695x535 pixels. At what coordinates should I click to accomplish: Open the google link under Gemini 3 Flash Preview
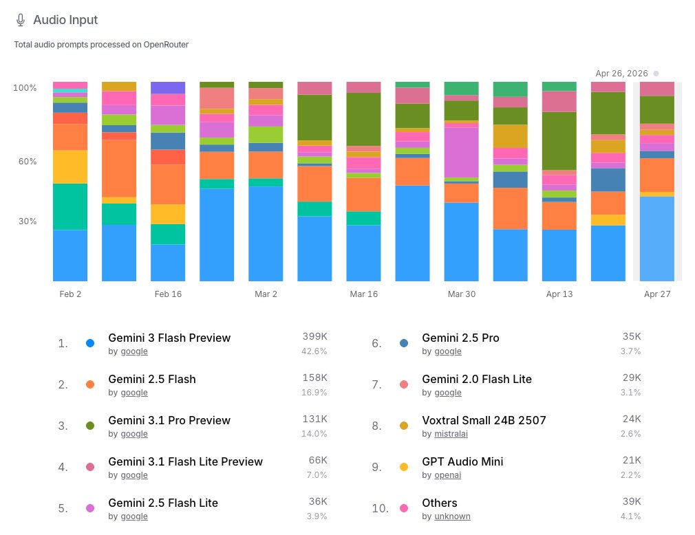[134, 351]
